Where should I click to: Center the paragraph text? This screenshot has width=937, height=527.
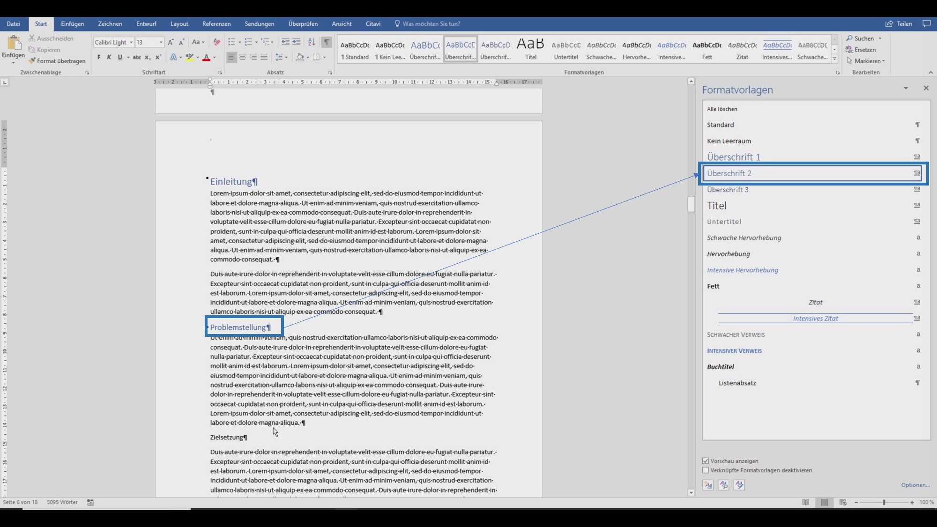point(243,57)
